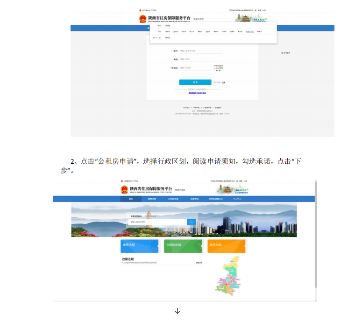This screenshot has width=355, height=320.
Task: Click the national emblem logo in lower screenshot
Action: click(x=124, y=189)
